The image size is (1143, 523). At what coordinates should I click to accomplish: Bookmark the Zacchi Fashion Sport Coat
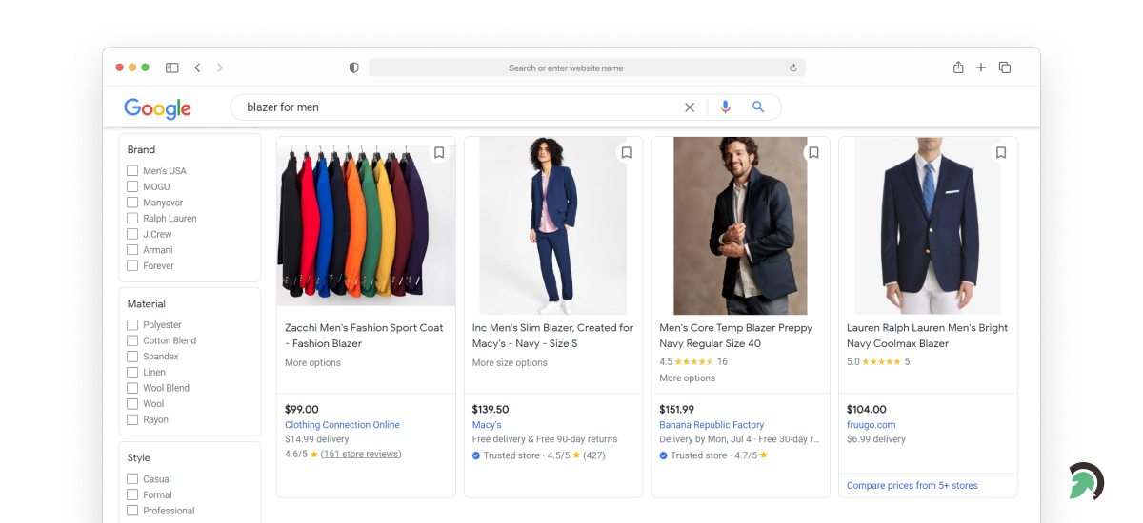[439, 152]
